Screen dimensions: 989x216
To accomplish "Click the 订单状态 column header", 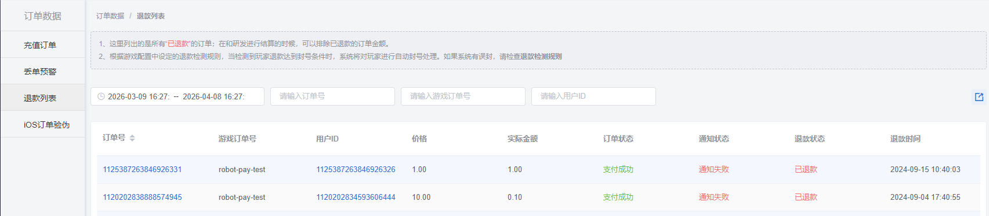I will point(618,139).
